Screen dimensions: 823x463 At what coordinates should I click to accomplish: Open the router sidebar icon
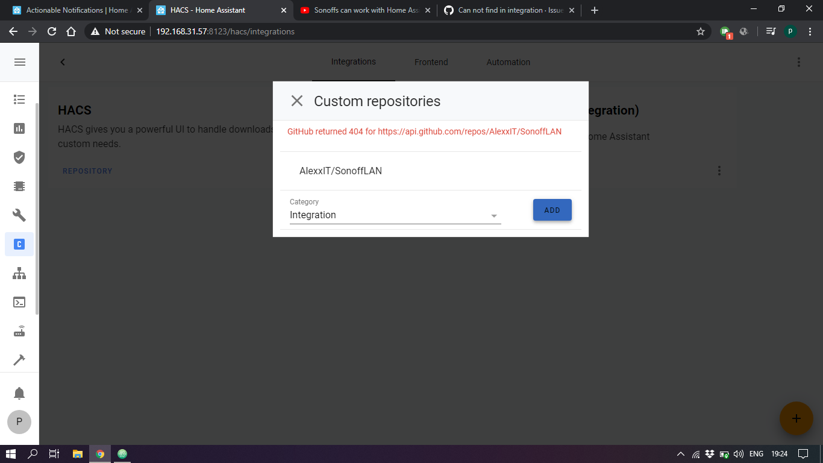click(19, 330)
